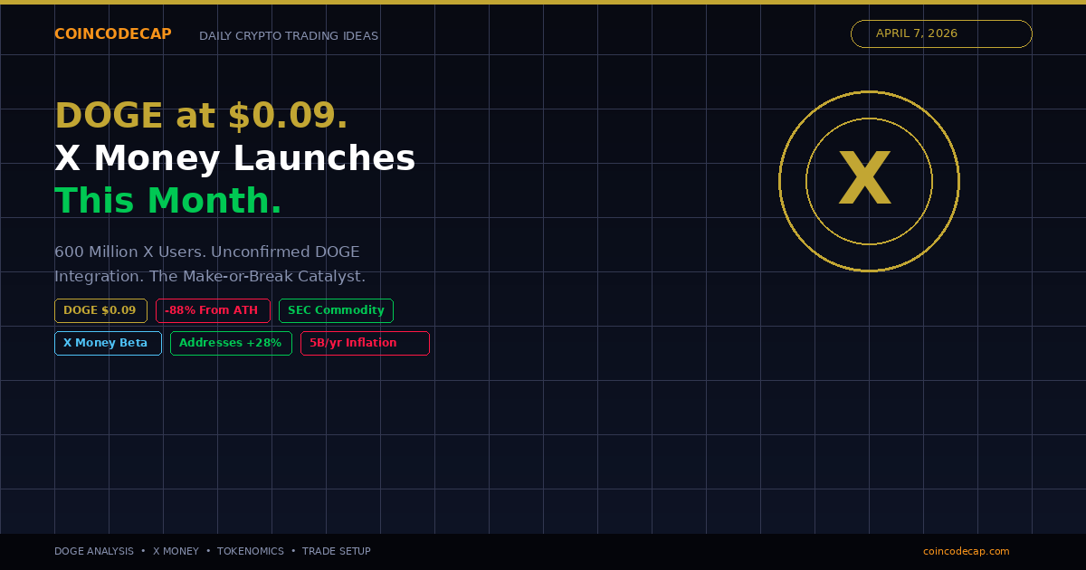Image resolution: width=1086 pixels, height=570 pixels.
Task: Select the 5B/yr Inflation tag
Action: 365,343
